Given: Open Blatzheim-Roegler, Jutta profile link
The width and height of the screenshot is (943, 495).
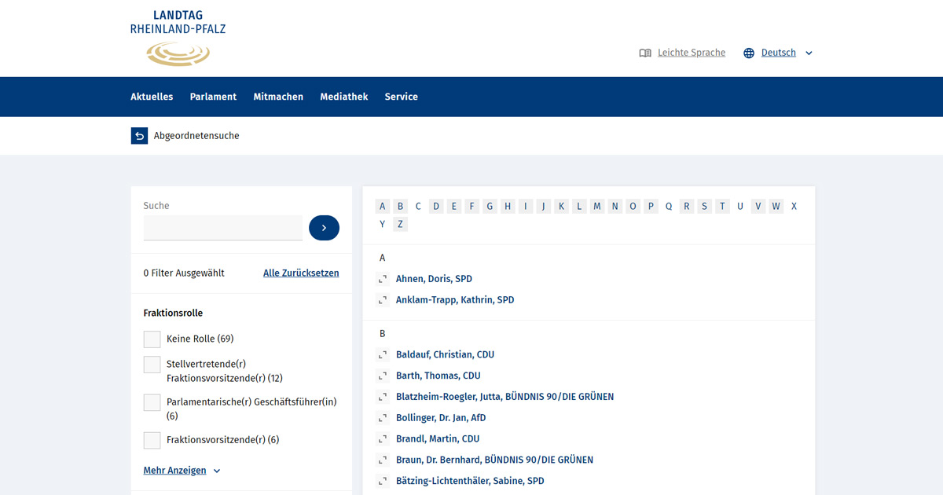Looking at the screenshot, I should [505, 397].
